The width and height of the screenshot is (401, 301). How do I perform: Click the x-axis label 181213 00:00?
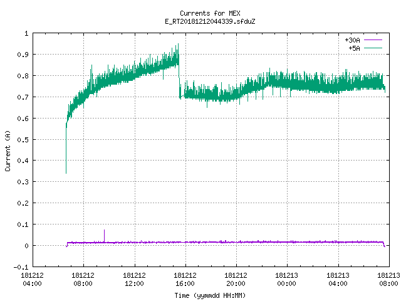pyautogui.click(x=287, y=279)
